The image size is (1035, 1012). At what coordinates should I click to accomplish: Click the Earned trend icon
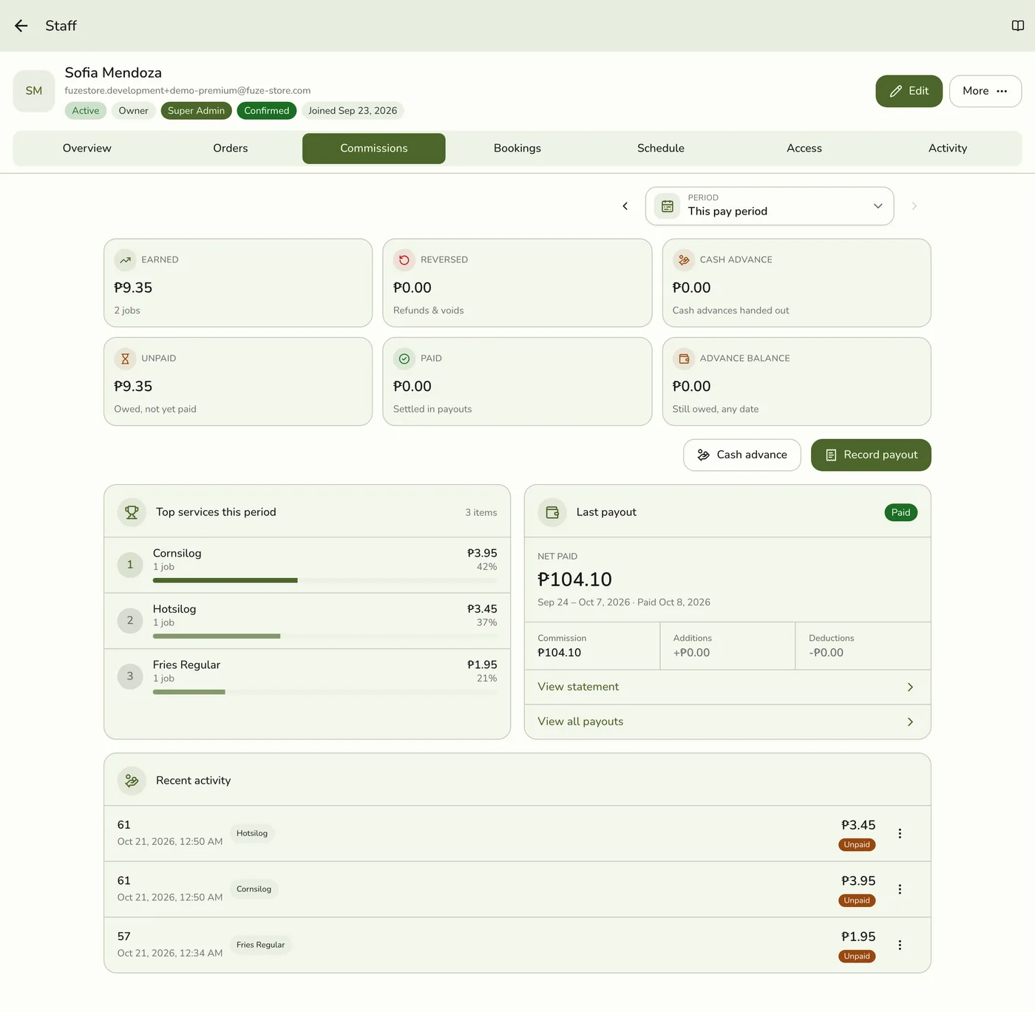(x=125, y=259)
